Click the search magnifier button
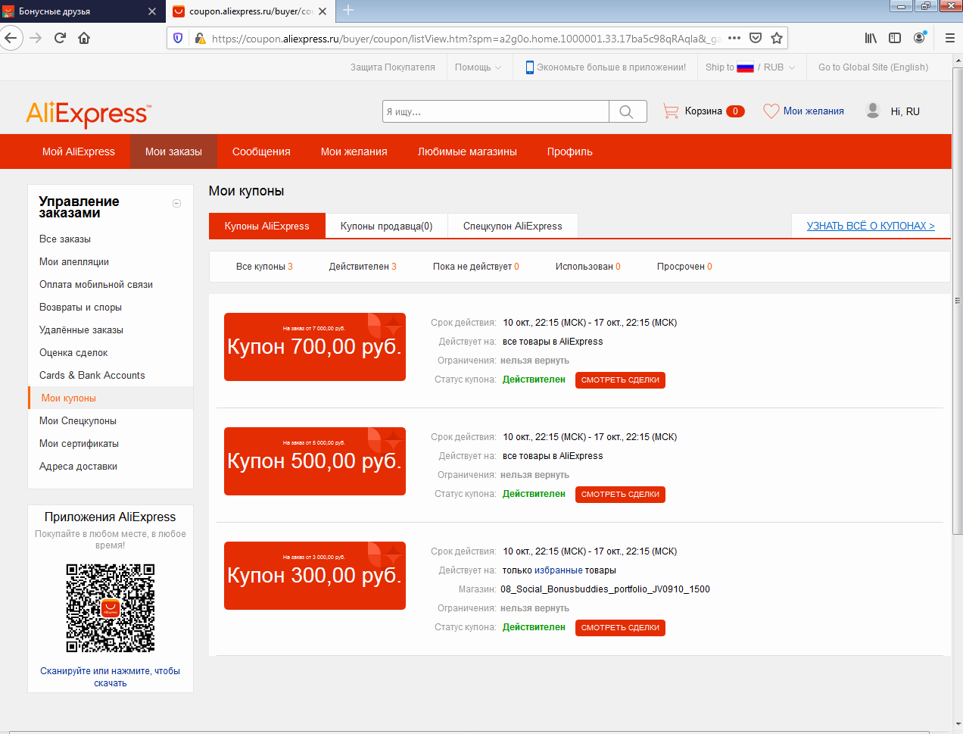The image size is (963, 734). pyautogui.click(x=627, y=111)
